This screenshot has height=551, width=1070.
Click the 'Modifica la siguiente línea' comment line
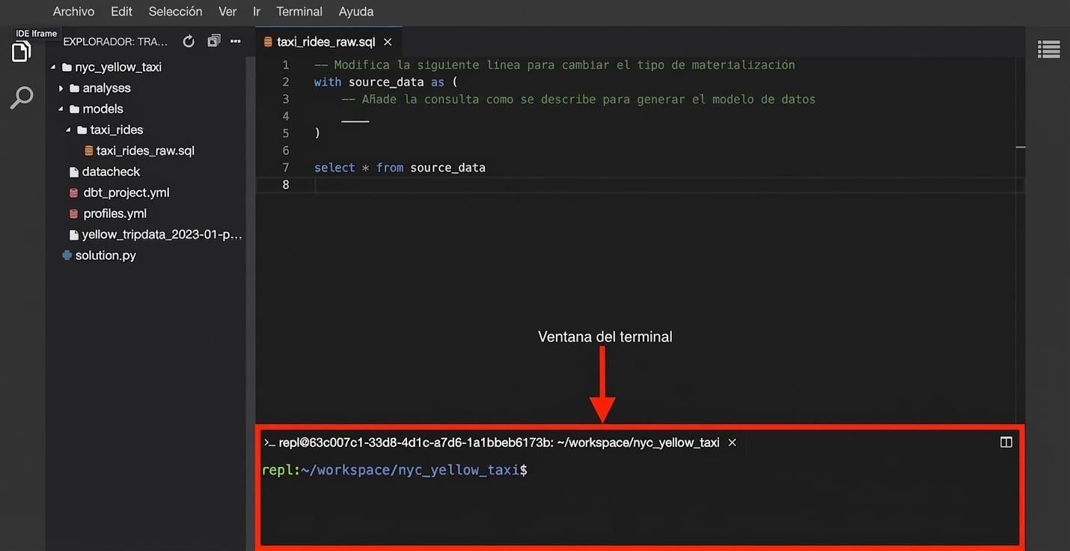pos(554,65)
